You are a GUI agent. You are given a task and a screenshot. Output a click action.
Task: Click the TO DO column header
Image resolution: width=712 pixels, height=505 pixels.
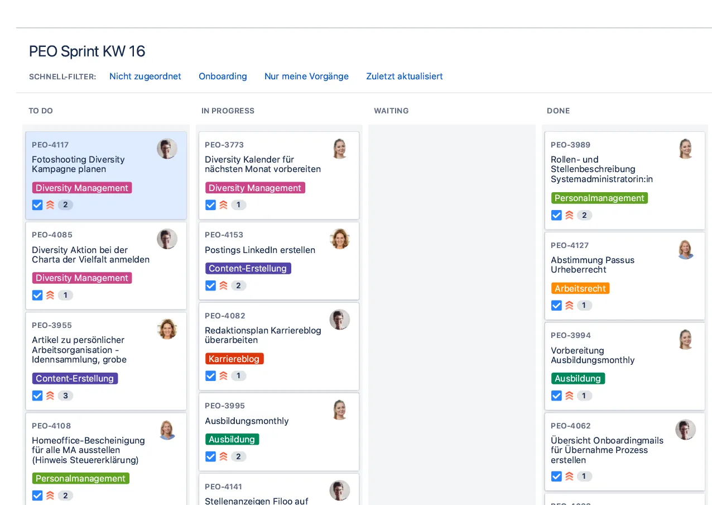click(x=41, y=111)
